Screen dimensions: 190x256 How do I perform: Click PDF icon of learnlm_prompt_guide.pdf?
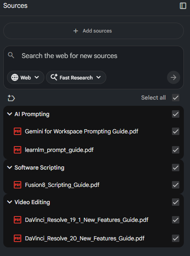[x=17, y=150]
